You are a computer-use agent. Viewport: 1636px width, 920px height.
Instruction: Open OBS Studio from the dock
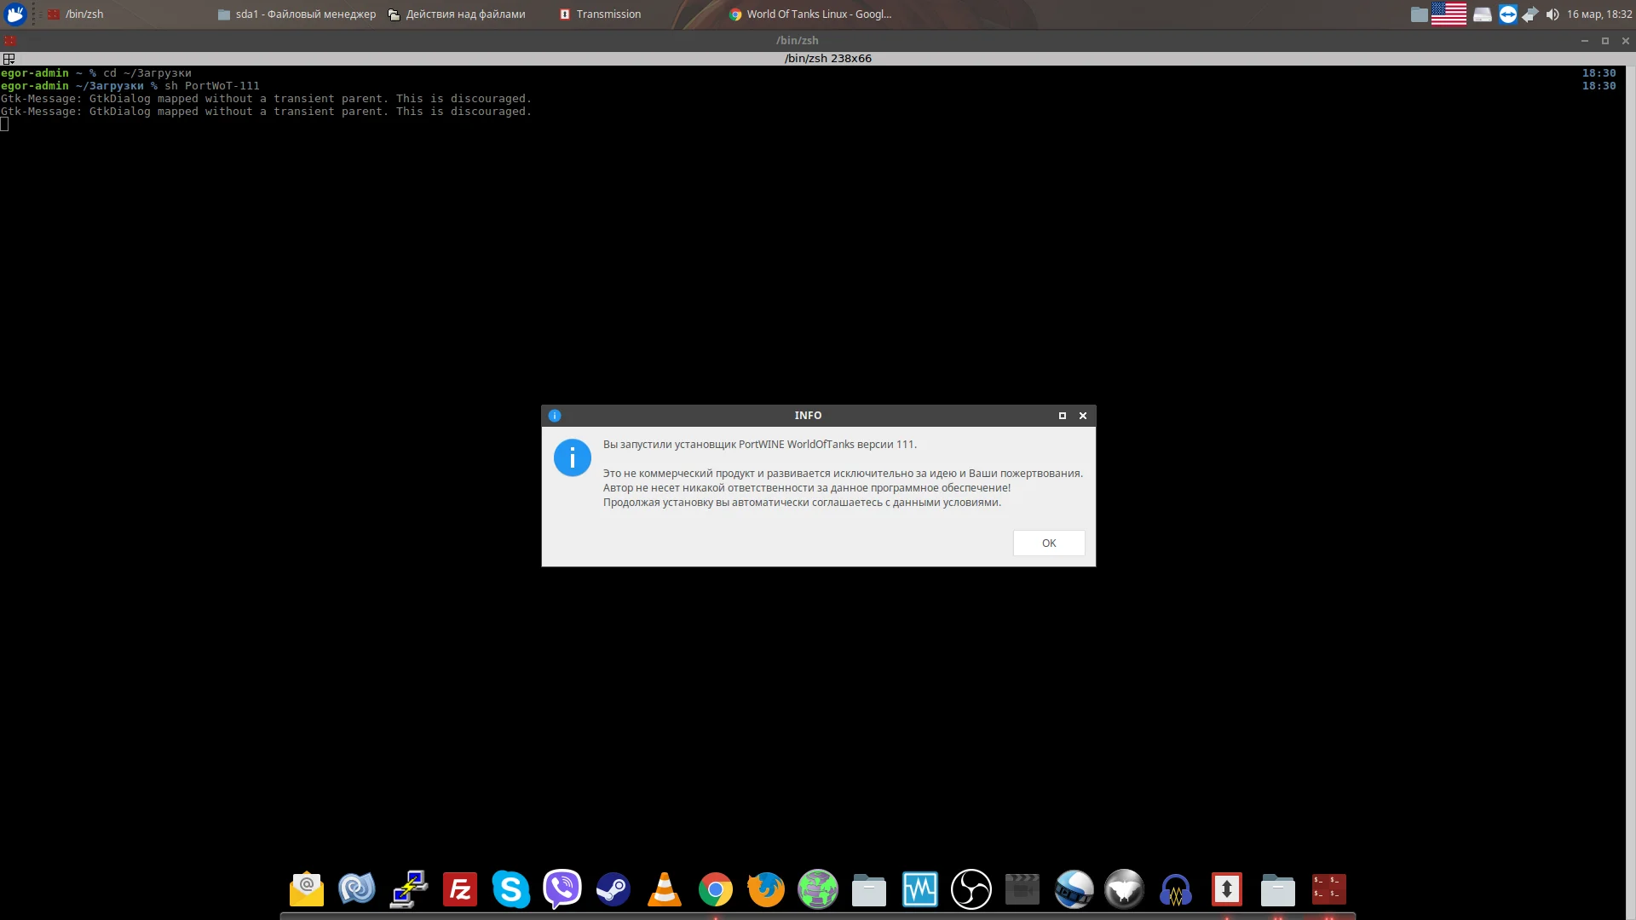click(x=971, y=889)
